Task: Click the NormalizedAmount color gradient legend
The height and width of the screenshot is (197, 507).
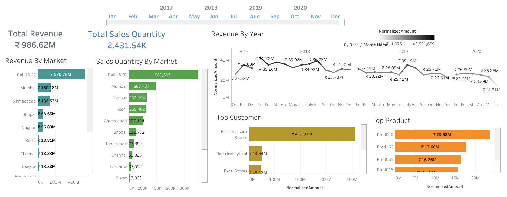Action: (407, 37)
